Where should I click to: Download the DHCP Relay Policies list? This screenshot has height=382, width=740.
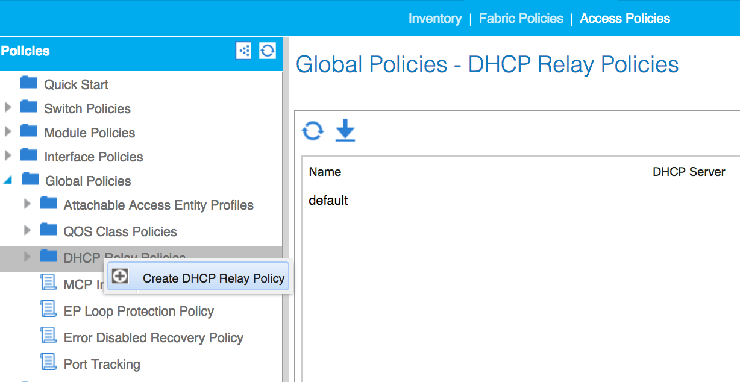pos(345,131)
